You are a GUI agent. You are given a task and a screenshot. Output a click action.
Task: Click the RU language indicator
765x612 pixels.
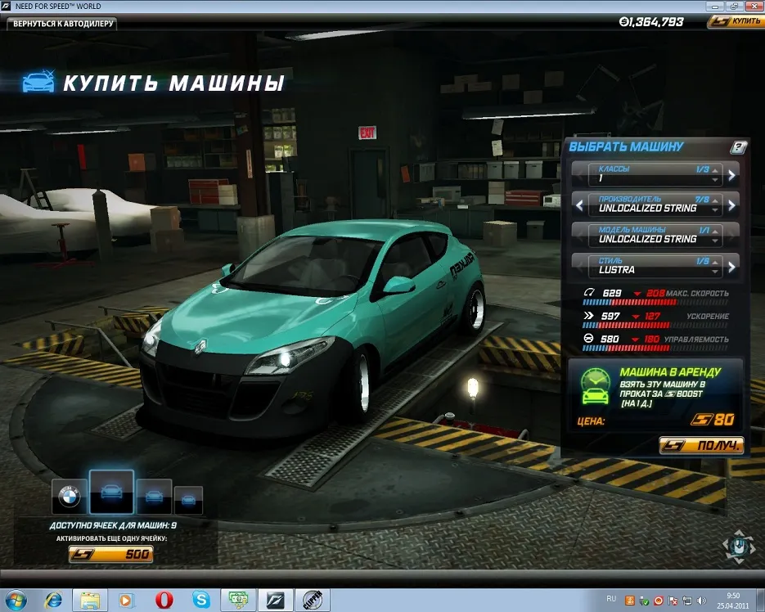click(611, 598)
